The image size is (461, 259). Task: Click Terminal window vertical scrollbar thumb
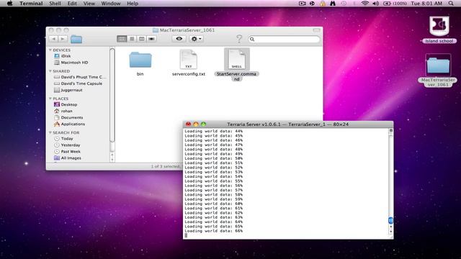tap(390, 220)
